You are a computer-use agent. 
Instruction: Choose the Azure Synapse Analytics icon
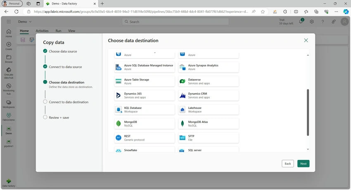[183, 67]
